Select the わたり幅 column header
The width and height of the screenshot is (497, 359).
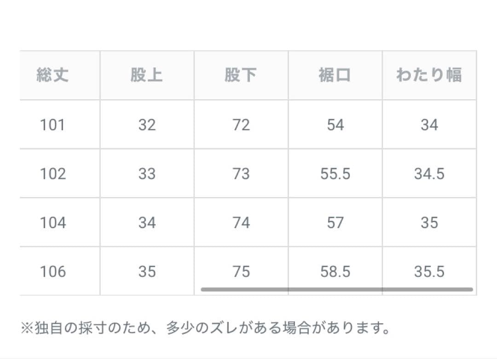pyautogui.click(x=429, y=75)
